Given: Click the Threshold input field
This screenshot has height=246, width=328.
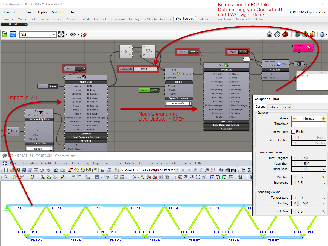Looking at the screenshot, I should (x=309, y=124).
